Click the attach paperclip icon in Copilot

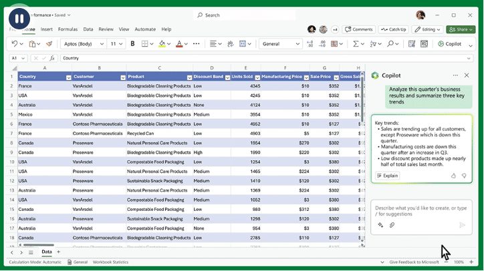pyautogui.click(x=392, y=225)
